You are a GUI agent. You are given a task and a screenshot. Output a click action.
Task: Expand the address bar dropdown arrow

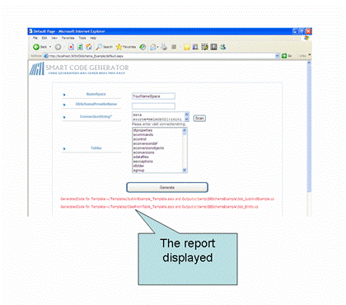277,56
